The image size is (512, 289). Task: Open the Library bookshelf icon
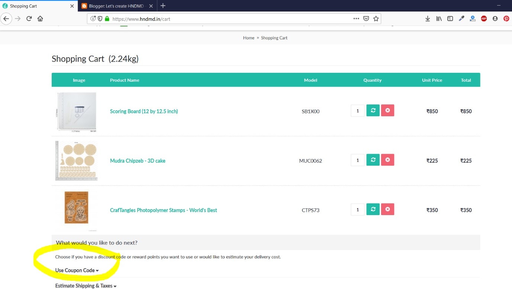(x=439, y=19)
